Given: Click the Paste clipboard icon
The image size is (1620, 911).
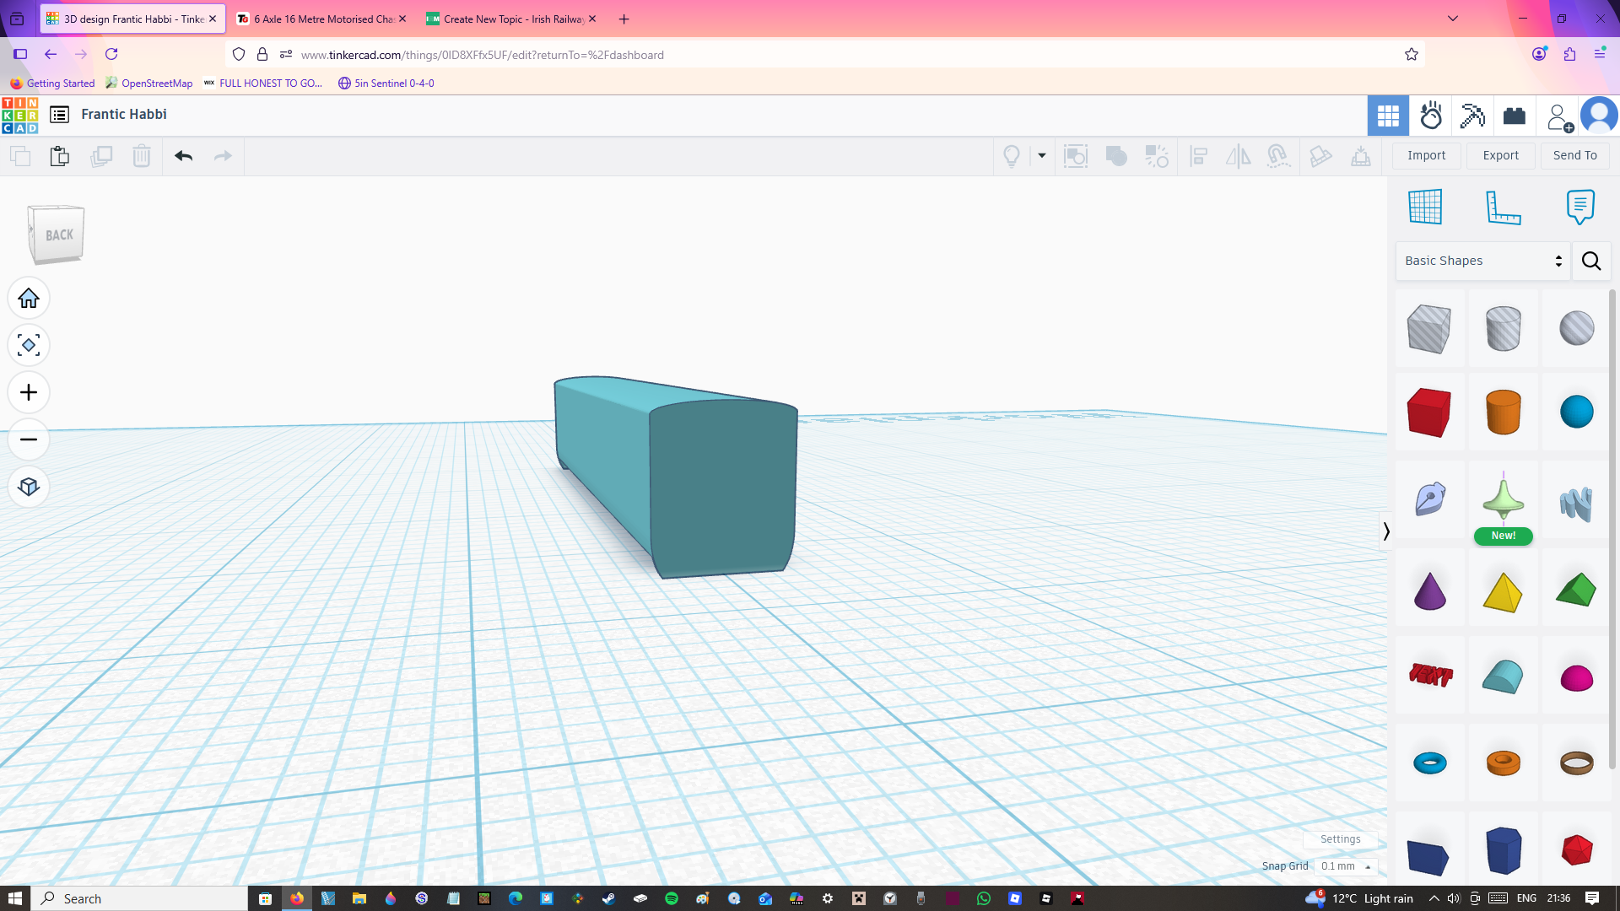Looking at the screenshot, I should (x=59, y=156).
